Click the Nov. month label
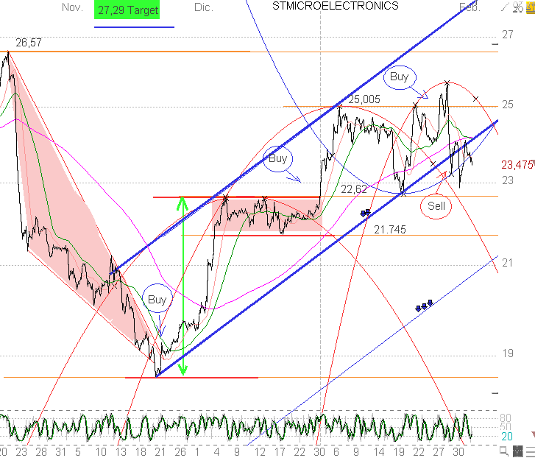The image size is (535, 458). 72,7
